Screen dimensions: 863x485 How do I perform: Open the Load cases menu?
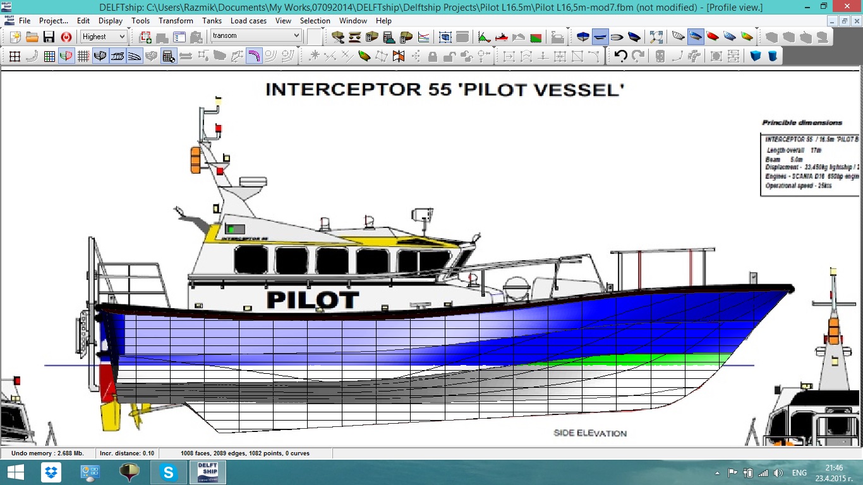click(x=248, y=21)
